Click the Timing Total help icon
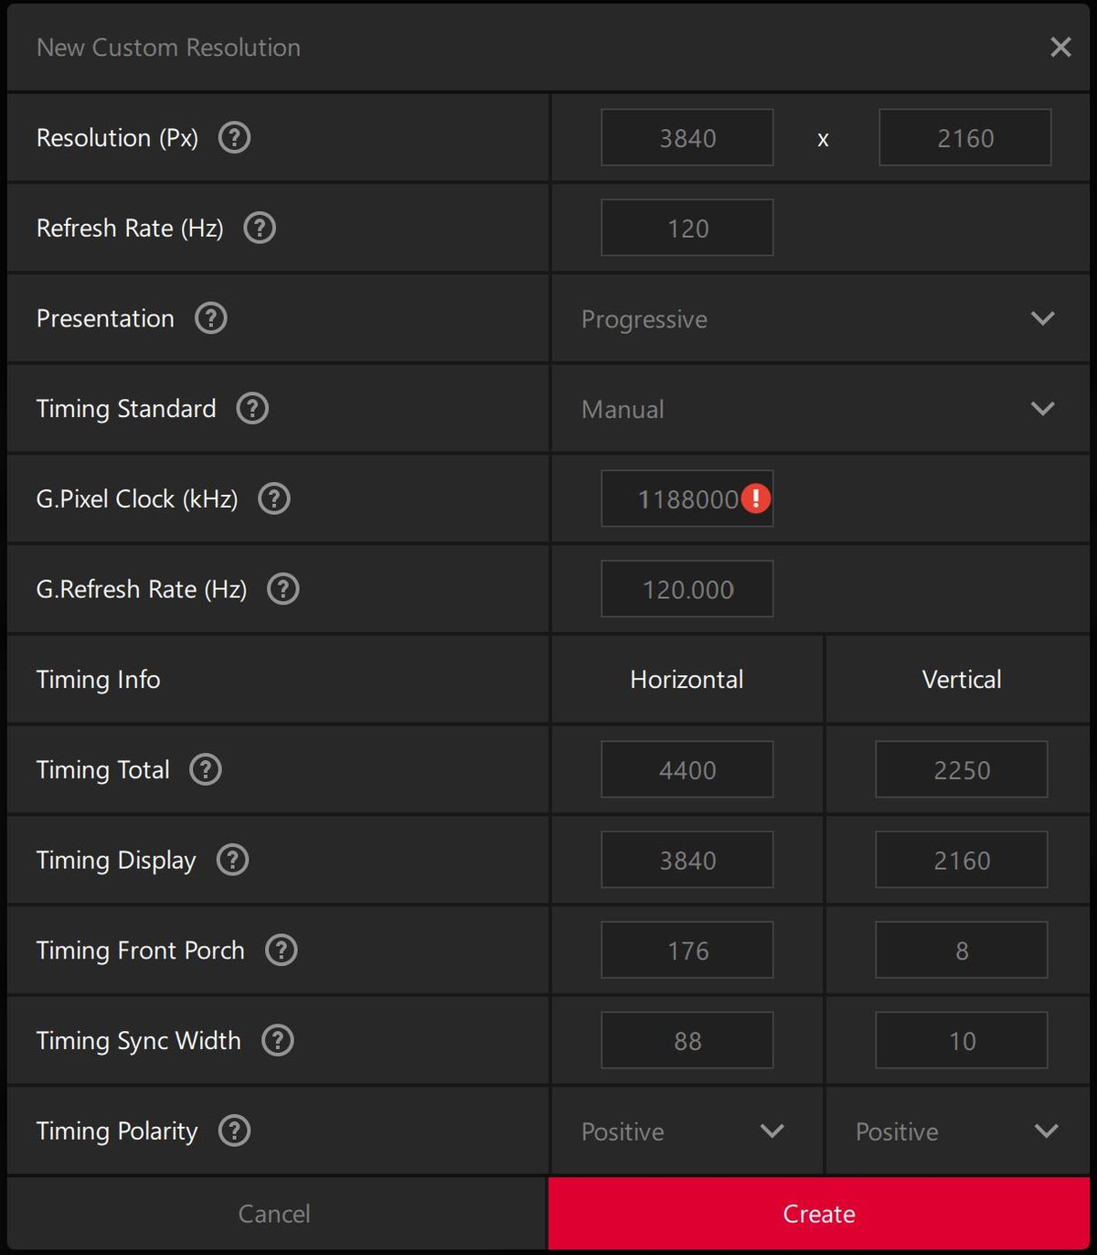Screen dimensions: 1097x1255 point(206,769)
